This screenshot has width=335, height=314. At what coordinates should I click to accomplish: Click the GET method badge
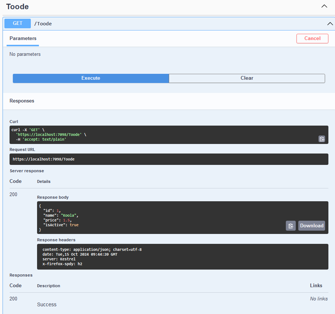pos(18,23)
